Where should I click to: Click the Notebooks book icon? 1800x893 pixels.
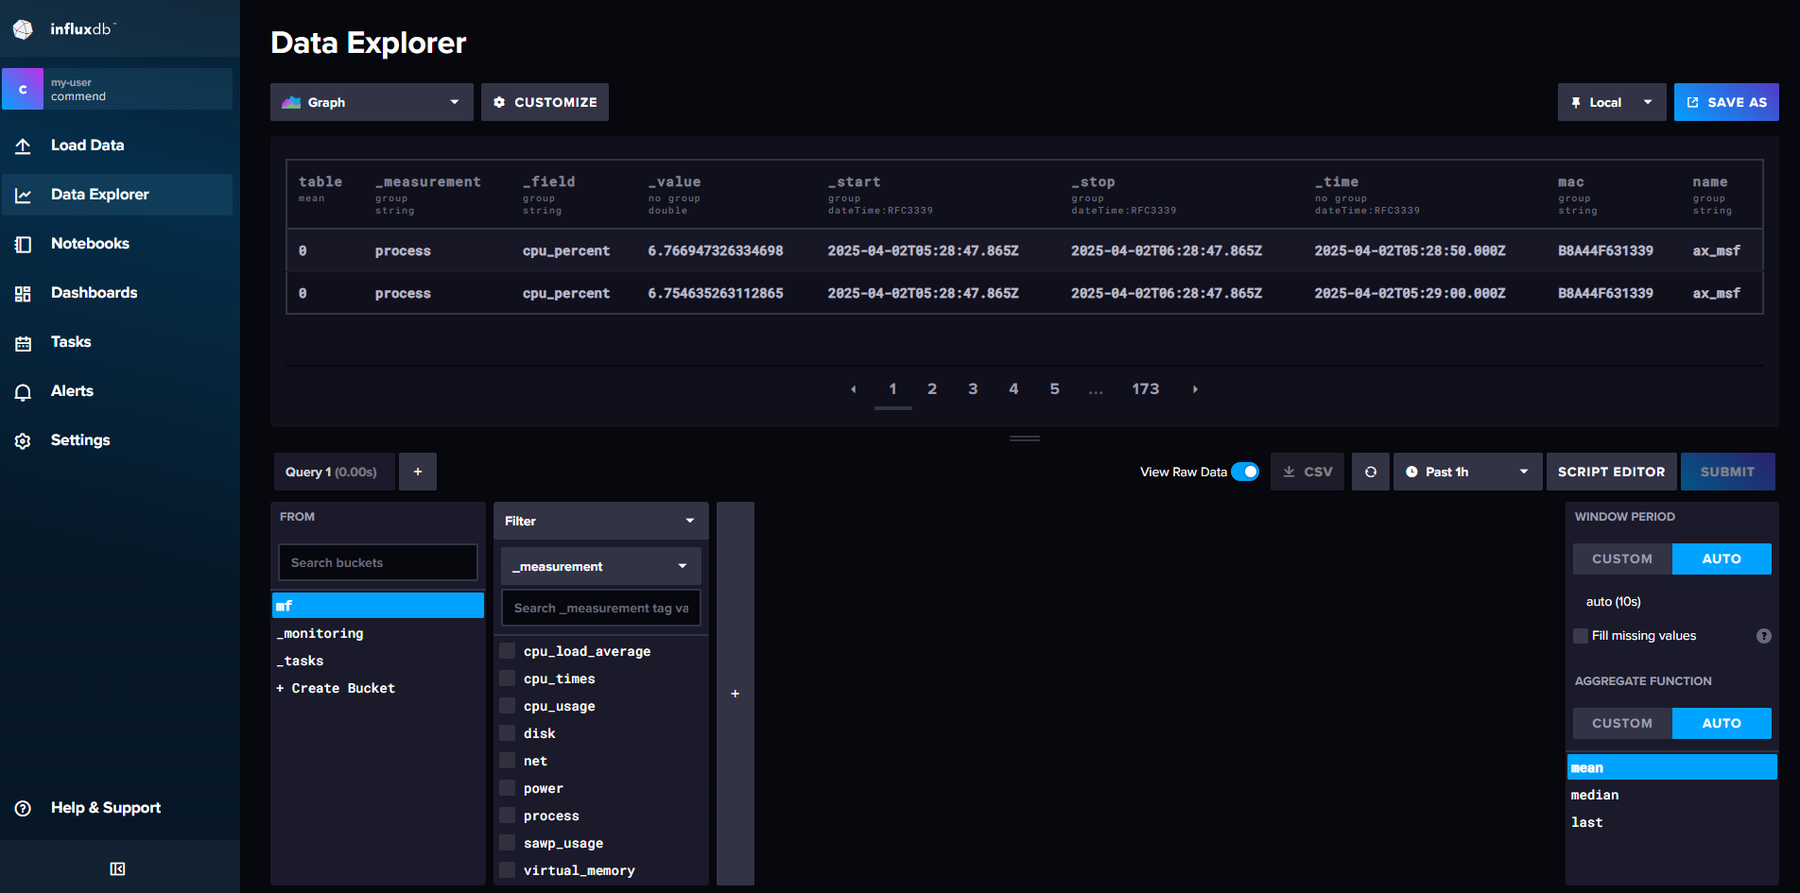click(24, 244)
